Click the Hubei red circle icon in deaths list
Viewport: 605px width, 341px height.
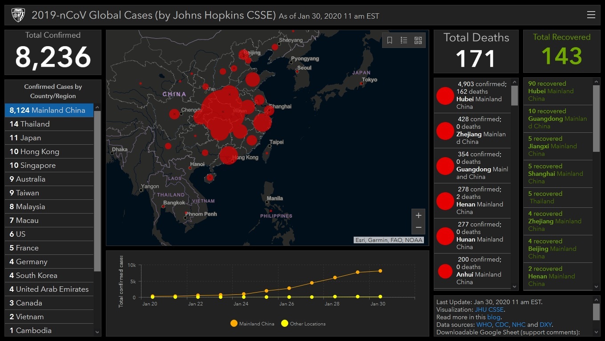(x=445, y=95)
